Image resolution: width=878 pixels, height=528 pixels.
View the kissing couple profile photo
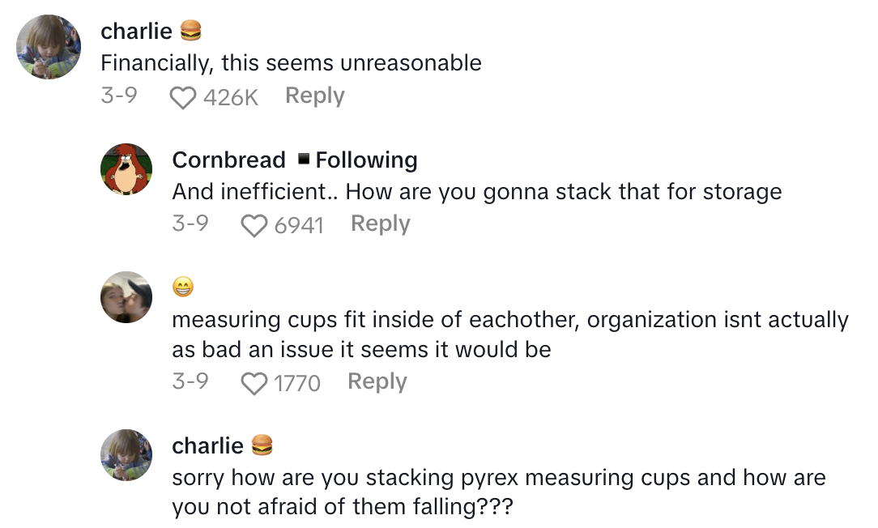pos(126,297)
